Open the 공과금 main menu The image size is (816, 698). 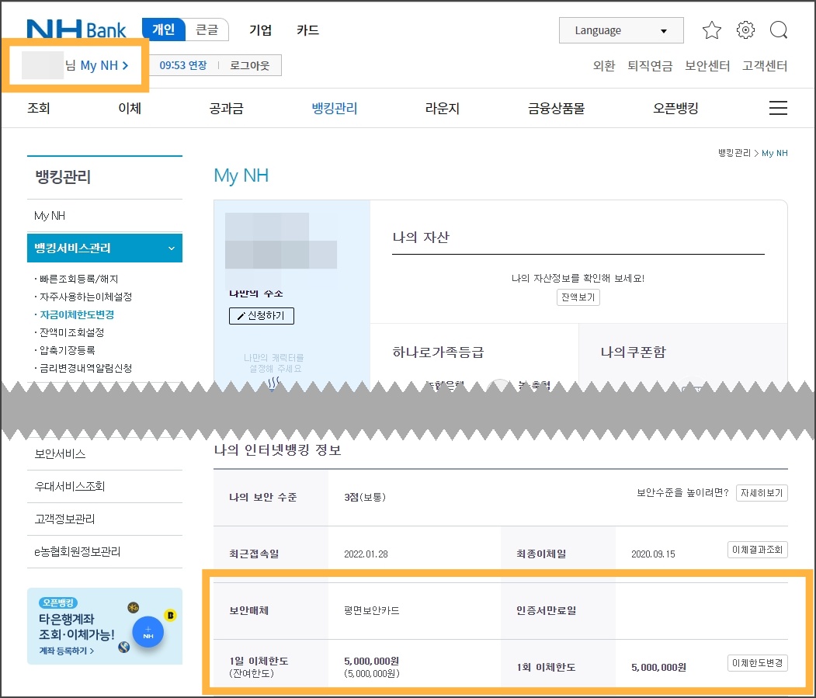(x=227, y=108)
